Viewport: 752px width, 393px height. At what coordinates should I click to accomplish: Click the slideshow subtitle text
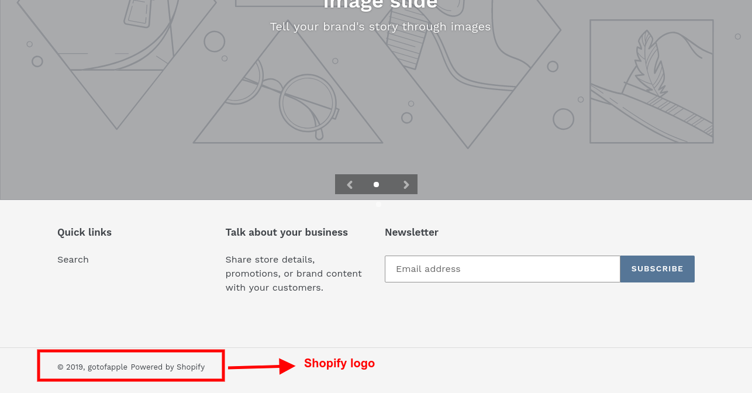(x=380, y=26)
